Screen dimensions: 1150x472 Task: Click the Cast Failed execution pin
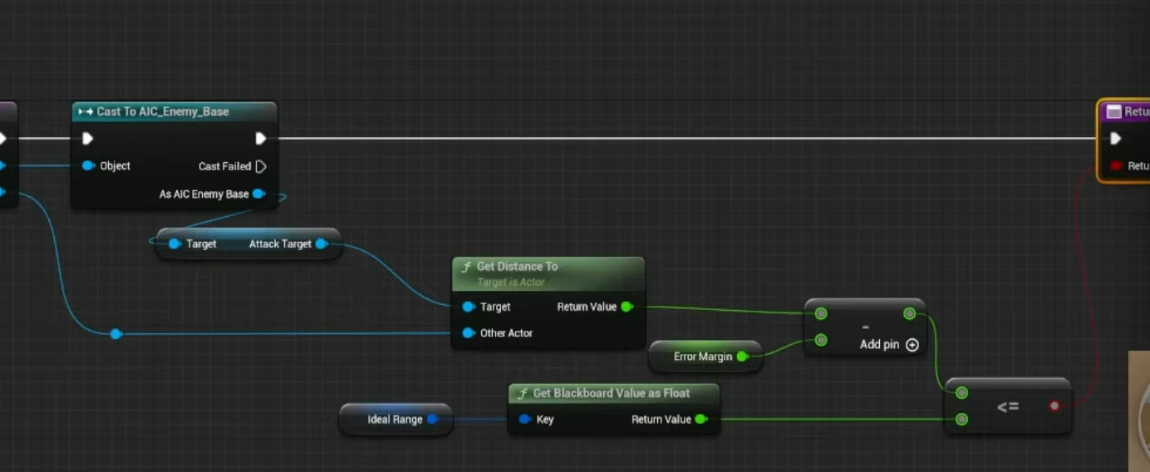(x=261, y=166)
